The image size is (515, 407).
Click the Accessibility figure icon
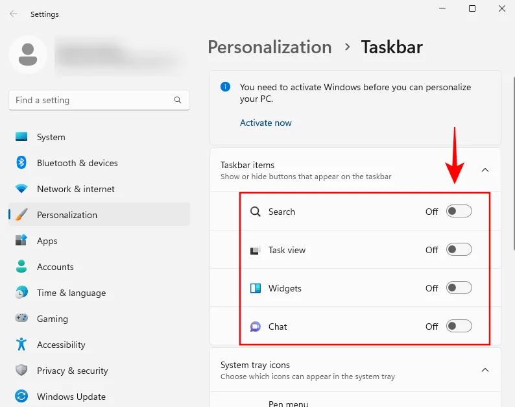tap(21, 344)
